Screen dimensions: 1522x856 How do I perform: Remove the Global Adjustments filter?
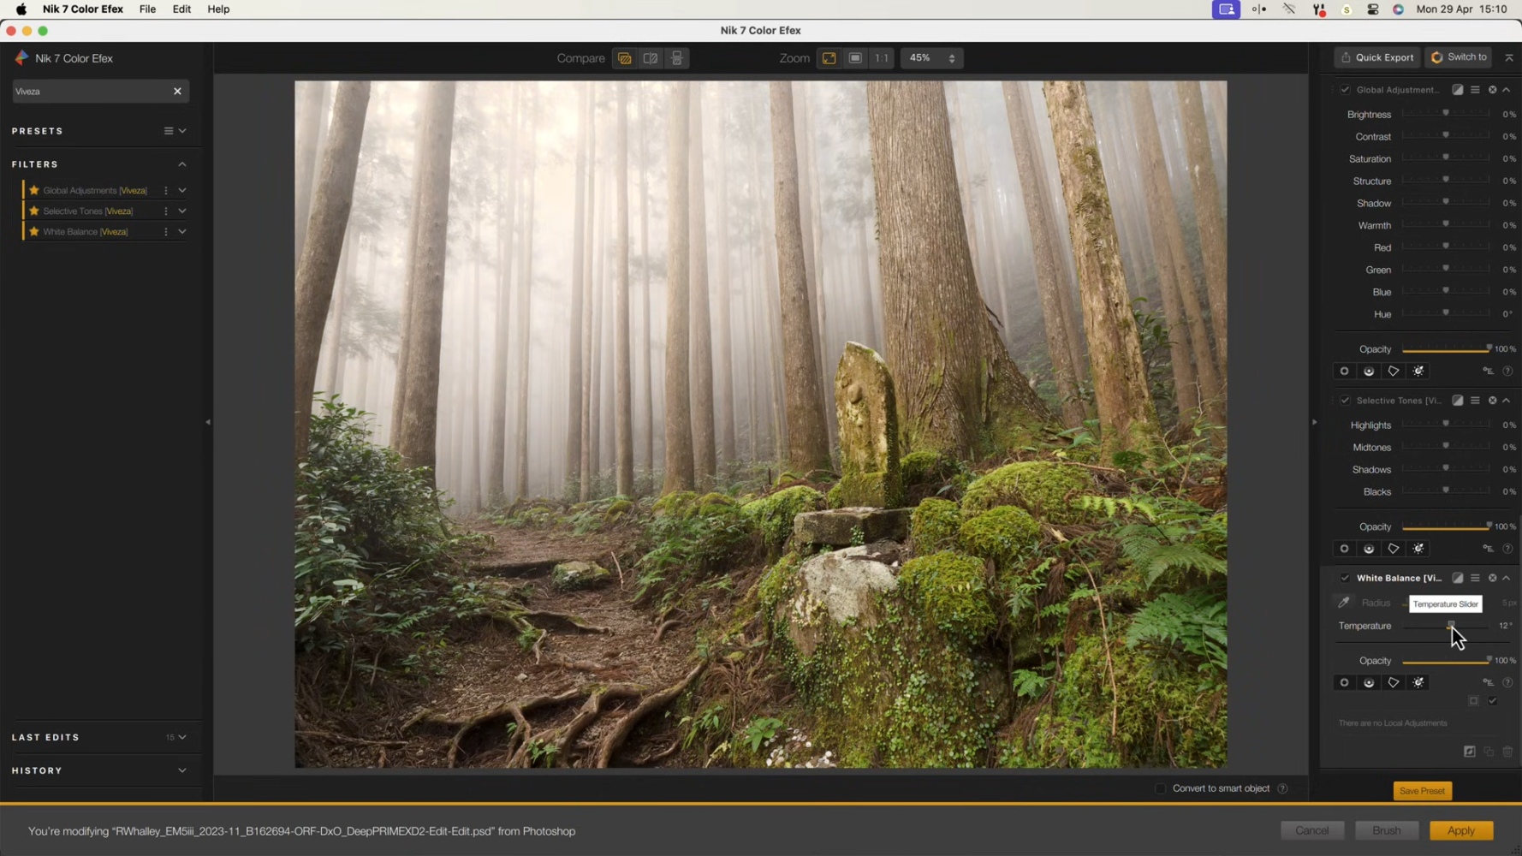(1492, 90)
